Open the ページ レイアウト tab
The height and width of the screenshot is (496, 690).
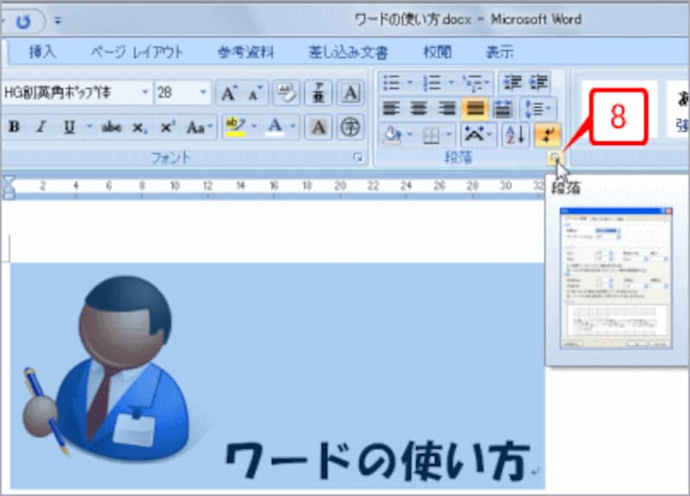tap(137, 52)
